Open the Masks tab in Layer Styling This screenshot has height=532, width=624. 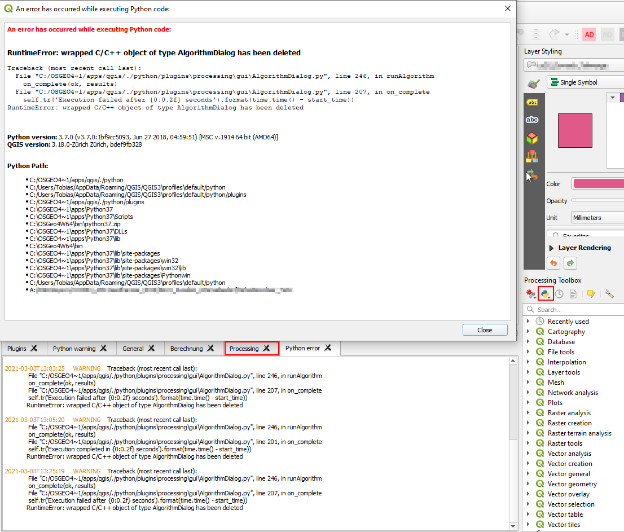point(532,120)
